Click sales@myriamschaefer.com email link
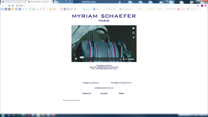This screenshot has width=208, height=117. coord(104,88)
